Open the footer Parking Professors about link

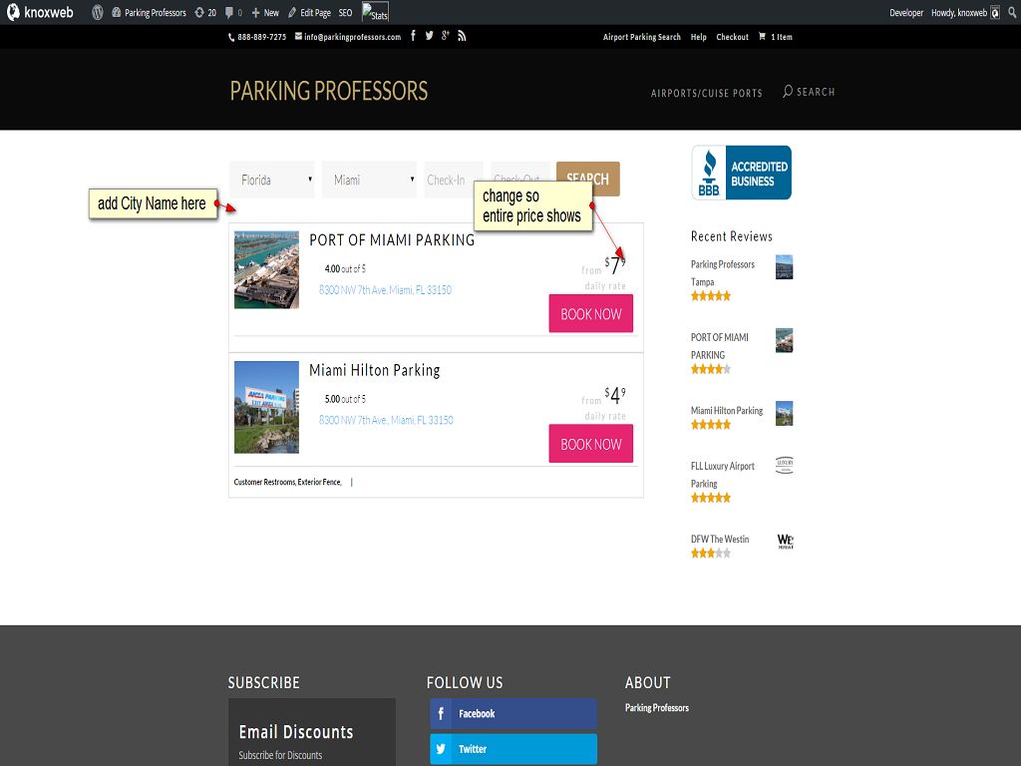[656, 708]
